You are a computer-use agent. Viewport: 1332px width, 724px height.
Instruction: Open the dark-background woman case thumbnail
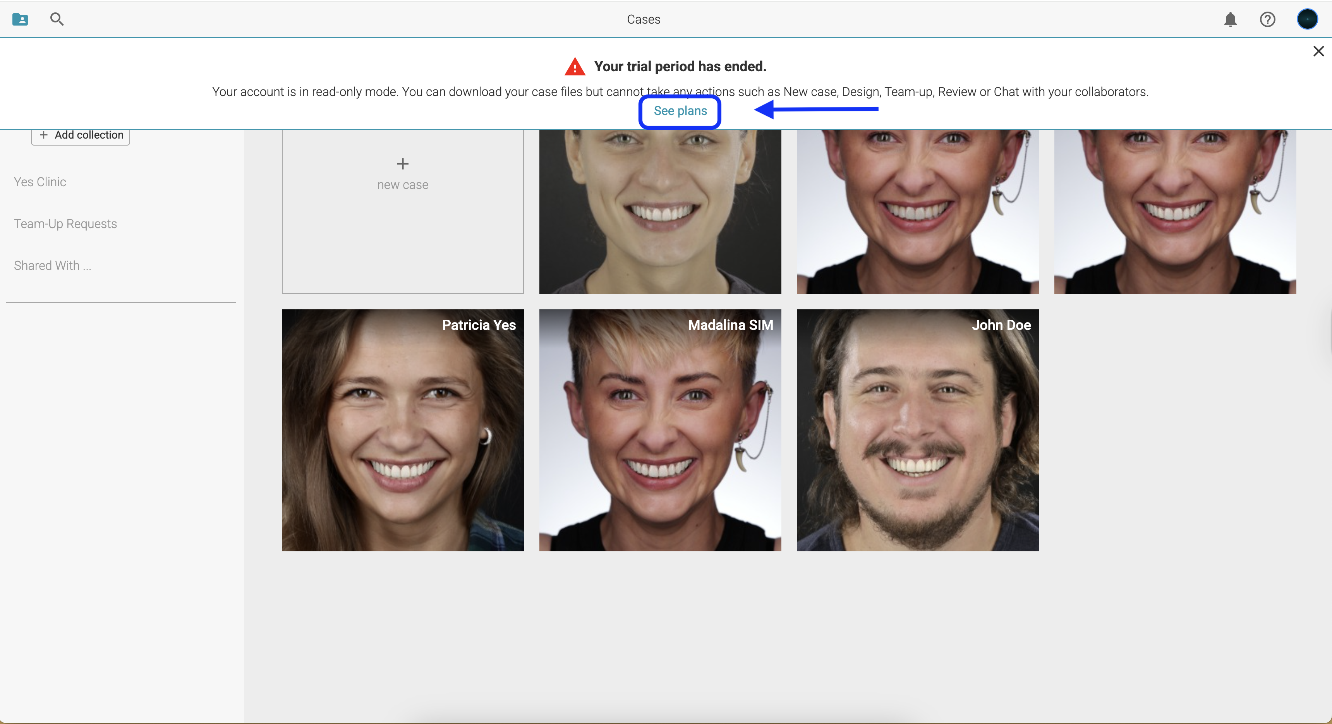pyautogui.click(x=660, y=211)
